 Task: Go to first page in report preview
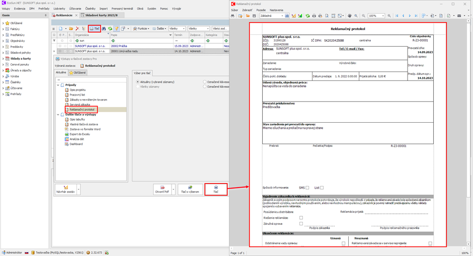397,16
